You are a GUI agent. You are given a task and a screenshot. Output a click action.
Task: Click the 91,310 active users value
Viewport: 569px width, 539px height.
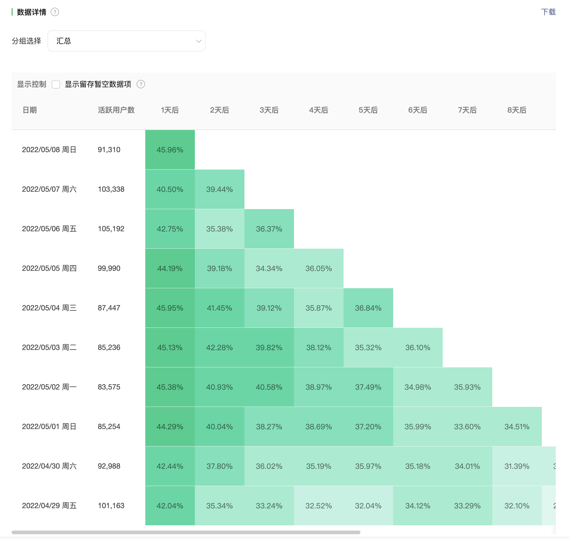(x=109, y=150)
